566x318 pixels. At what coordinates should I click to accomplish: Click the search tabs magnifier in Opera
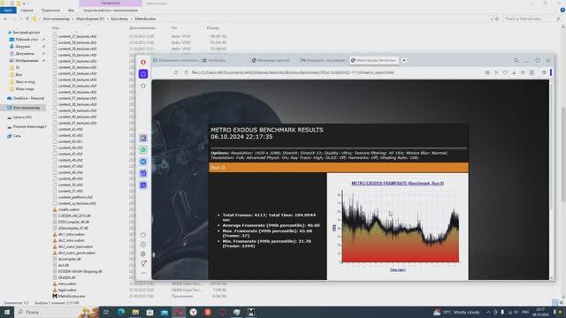tap(516, 61)
